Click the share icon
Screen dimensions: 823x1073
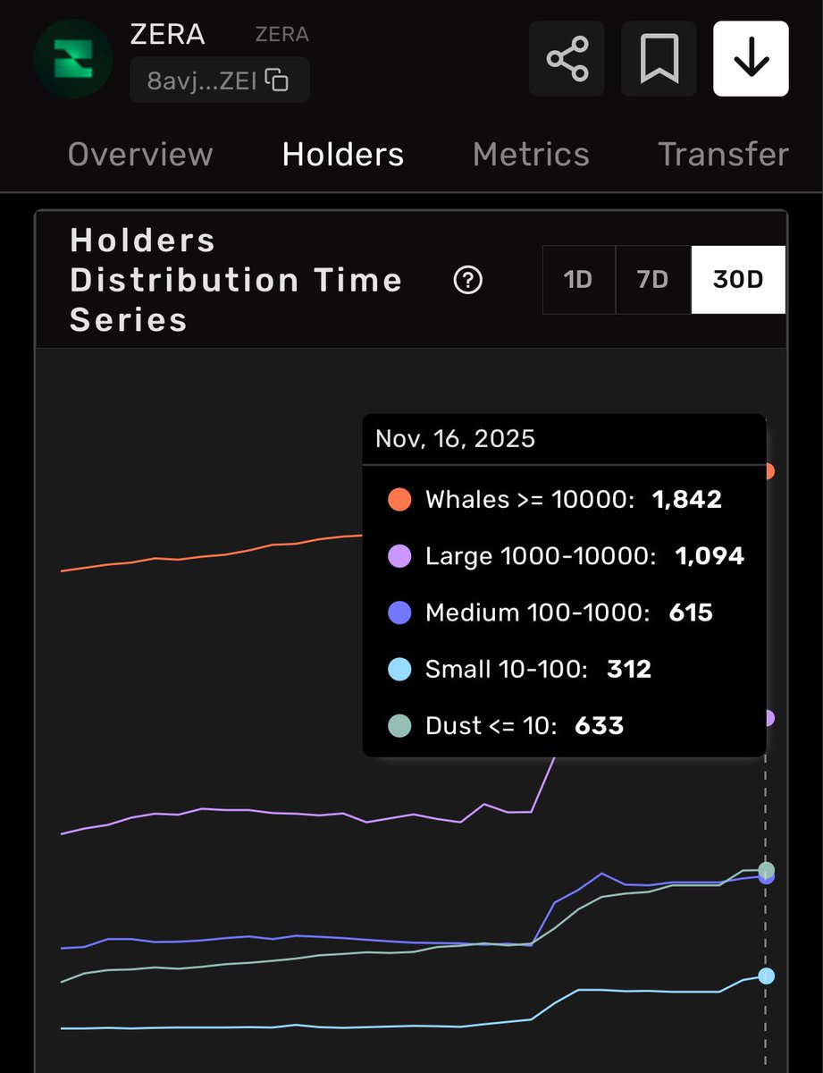click(566, 58)
